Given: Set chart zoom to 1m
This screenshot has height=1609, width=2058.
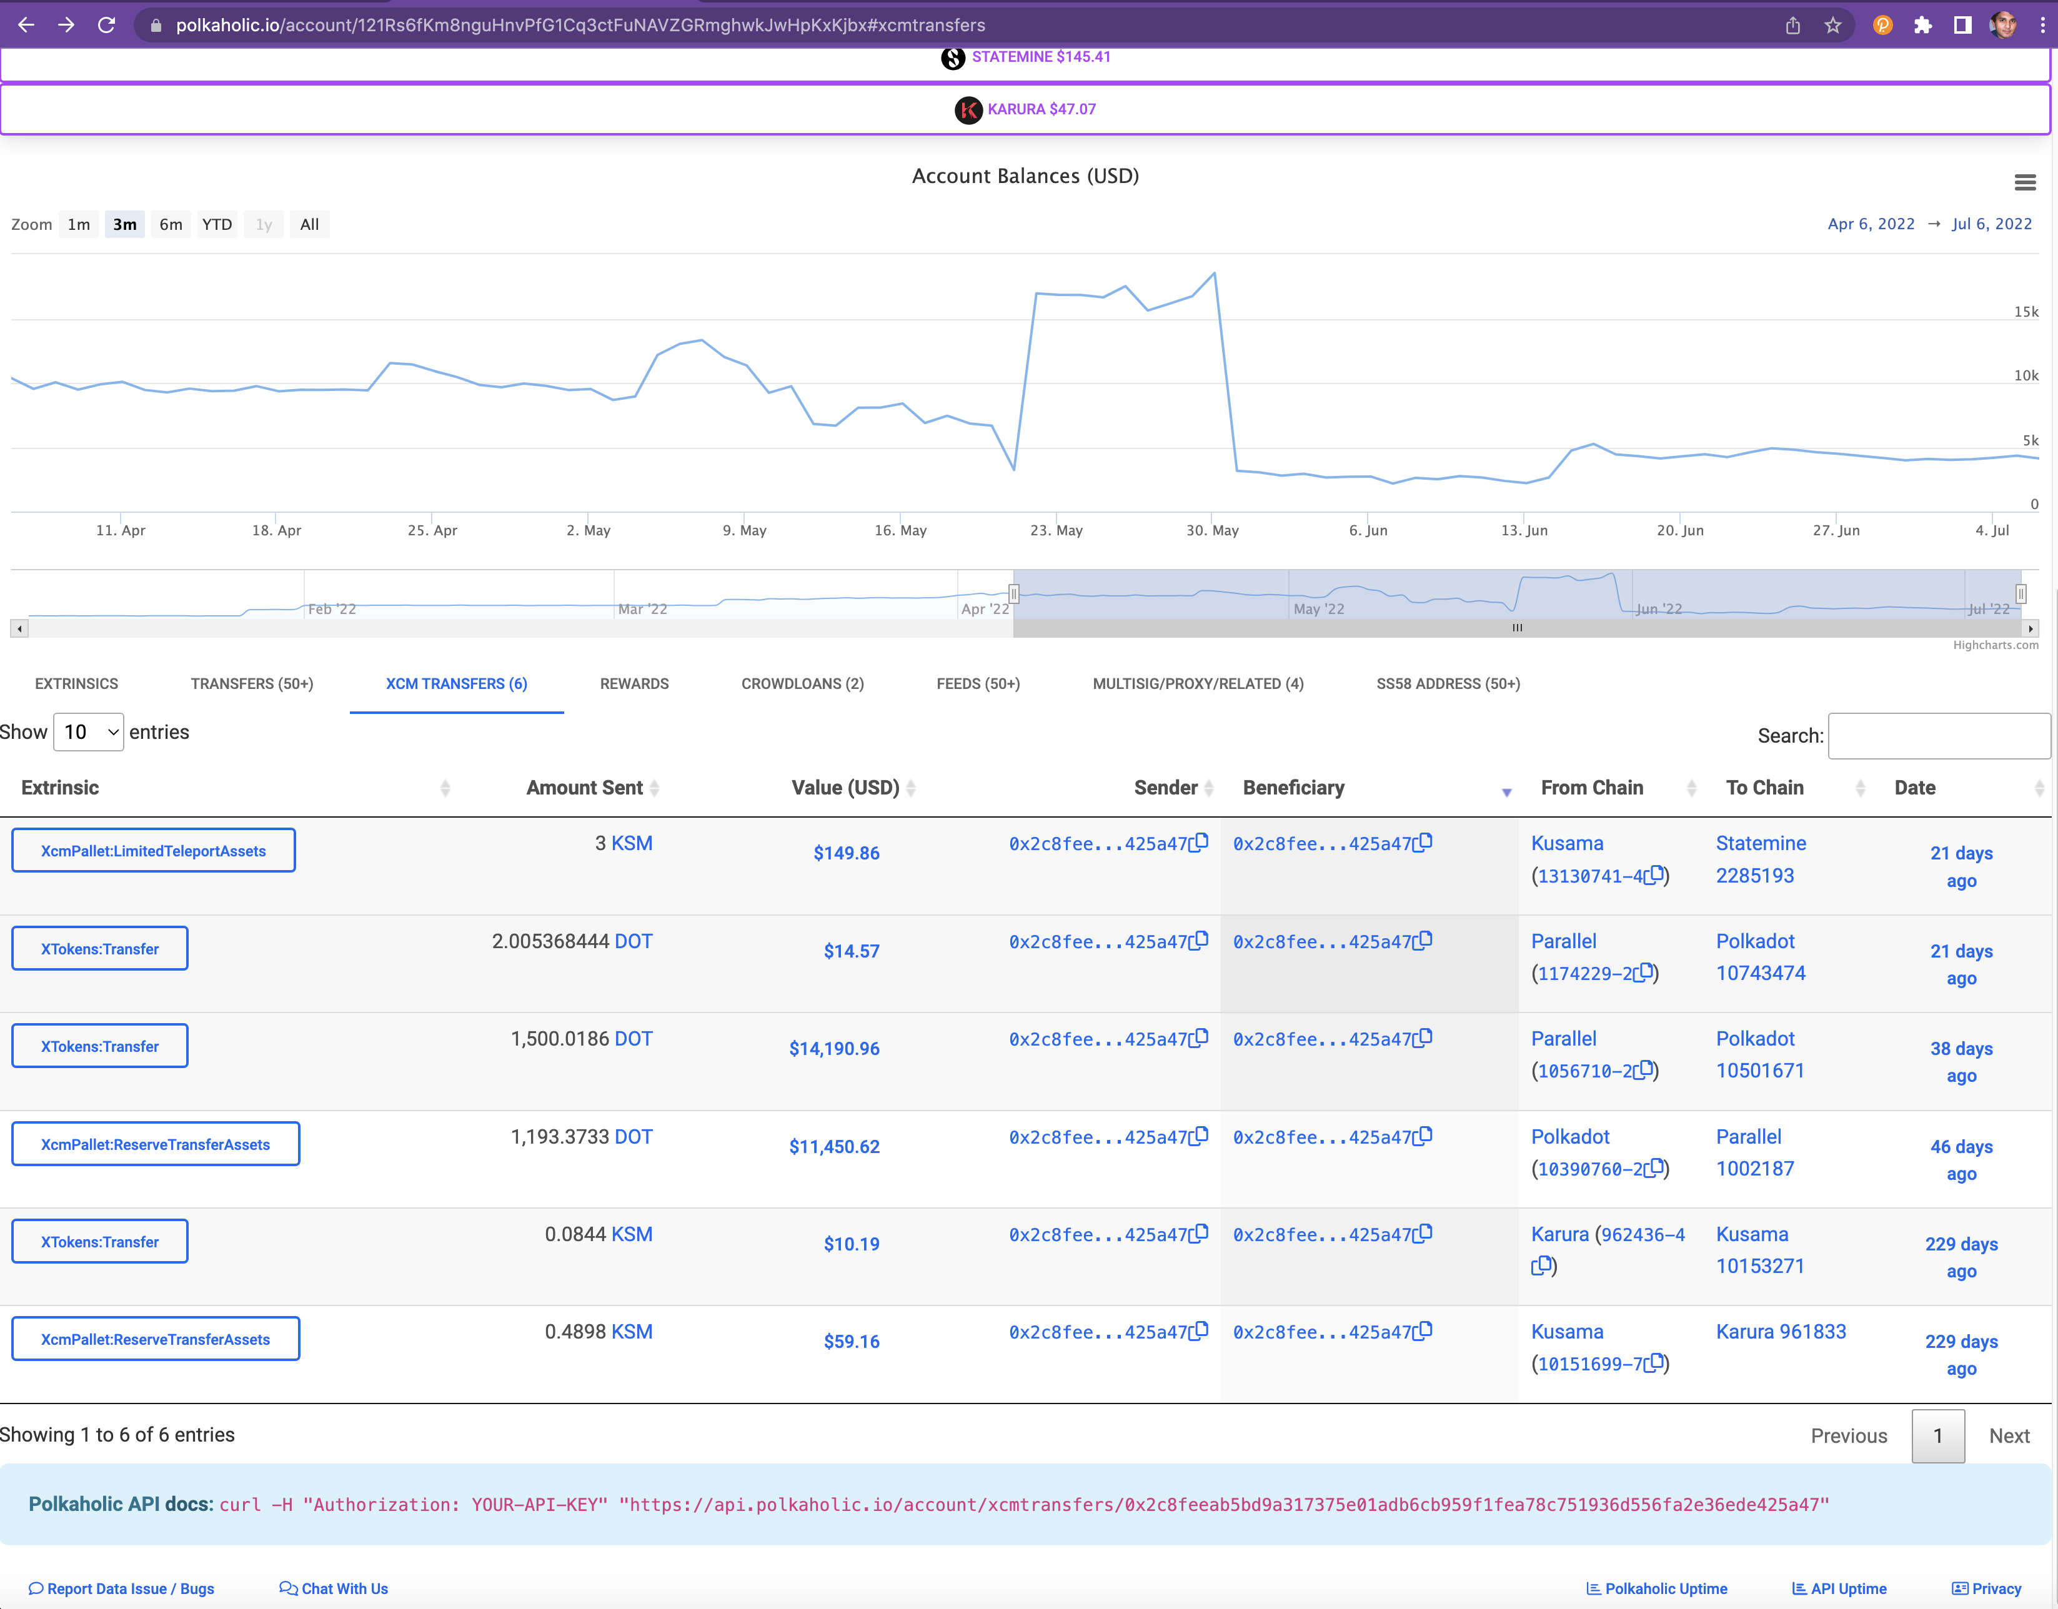Looking at the screenshot, I should [79, 225].
